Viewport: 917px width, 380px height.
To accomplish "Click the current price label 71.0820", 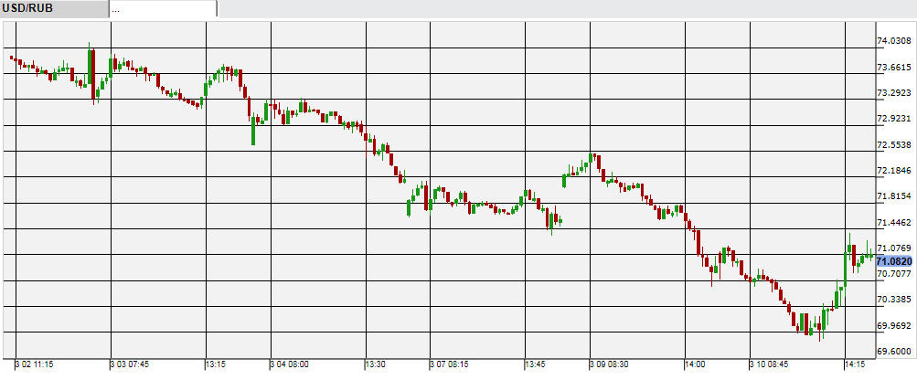I will [893, 261].
